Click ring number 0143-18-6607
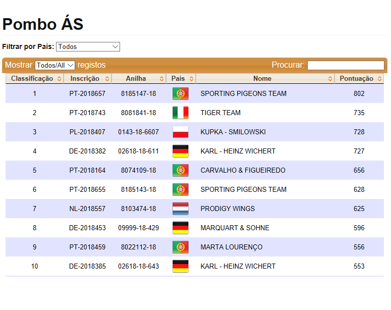 point(138,132)
